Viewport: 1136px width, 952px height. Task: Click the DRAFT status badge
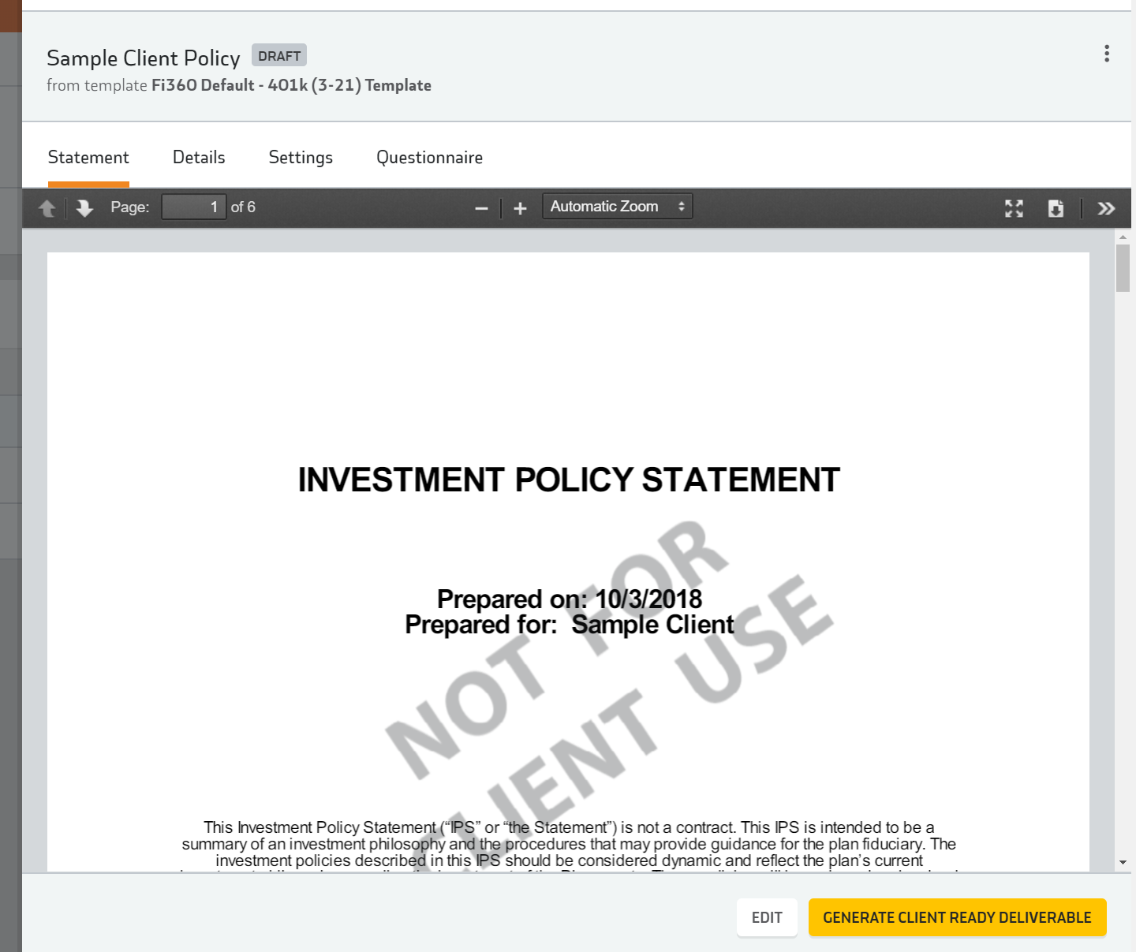coord(279,56)
